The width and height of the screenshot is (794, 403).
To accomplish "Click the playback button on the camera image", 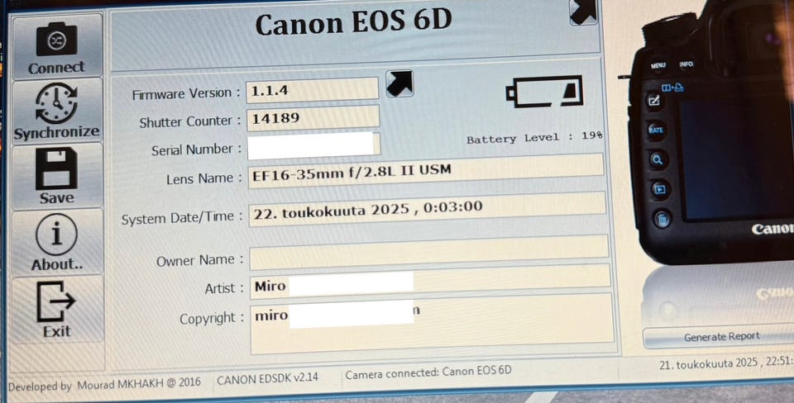I will click(x=659, y=190).
